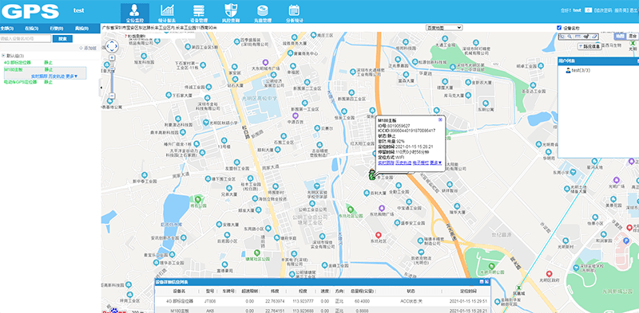The height and width of the screenshot is (313, 639).
Task: Zoom out with the map minus button
Action: [x=112, y=96]
